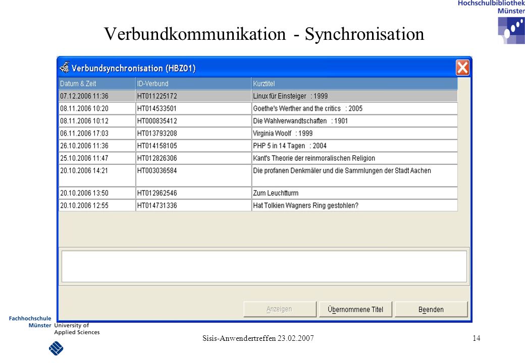The height and width of the screenshot is (363, 525).
Task: Select title Hat Tolkien Wagners Ring gestohlen?
Action: (x=354, y=205)
